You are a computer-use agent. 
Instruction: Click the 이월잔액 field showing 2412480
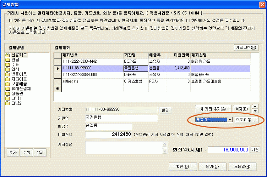(108, 134)
